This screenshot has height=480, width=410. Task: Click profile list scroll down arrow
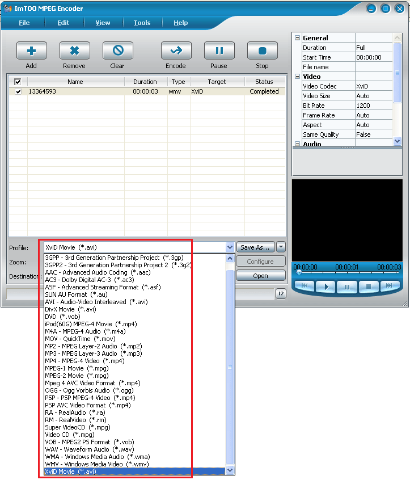[230, 470]
